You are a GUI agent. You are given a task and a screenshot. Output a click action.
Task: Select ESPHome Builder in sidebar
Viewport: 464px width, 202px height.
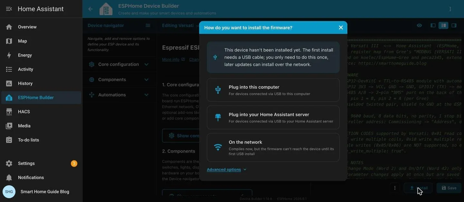click(x=41, y=98)
